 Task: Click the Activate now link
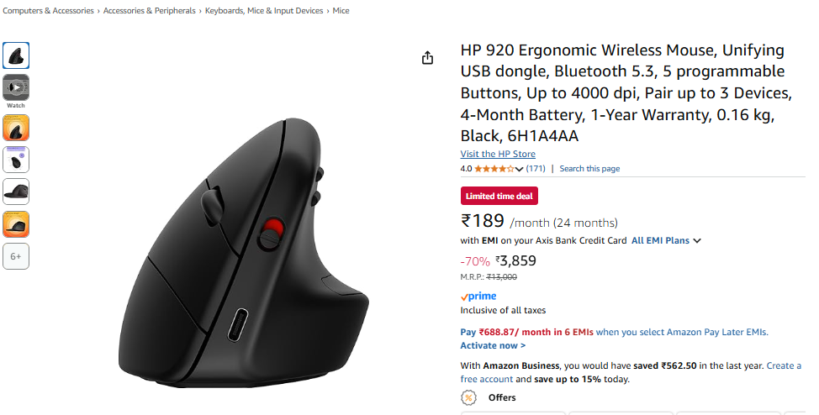(x=493, y=345)
